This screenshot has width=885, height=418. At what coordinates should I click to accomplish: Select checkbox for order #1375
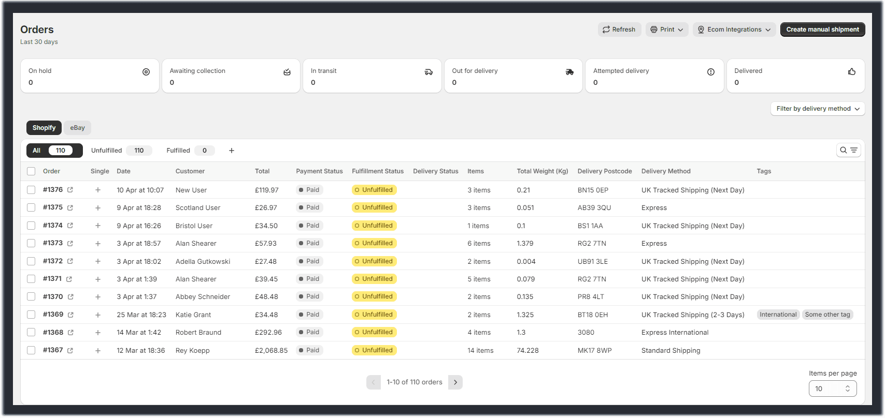point(31,207)
